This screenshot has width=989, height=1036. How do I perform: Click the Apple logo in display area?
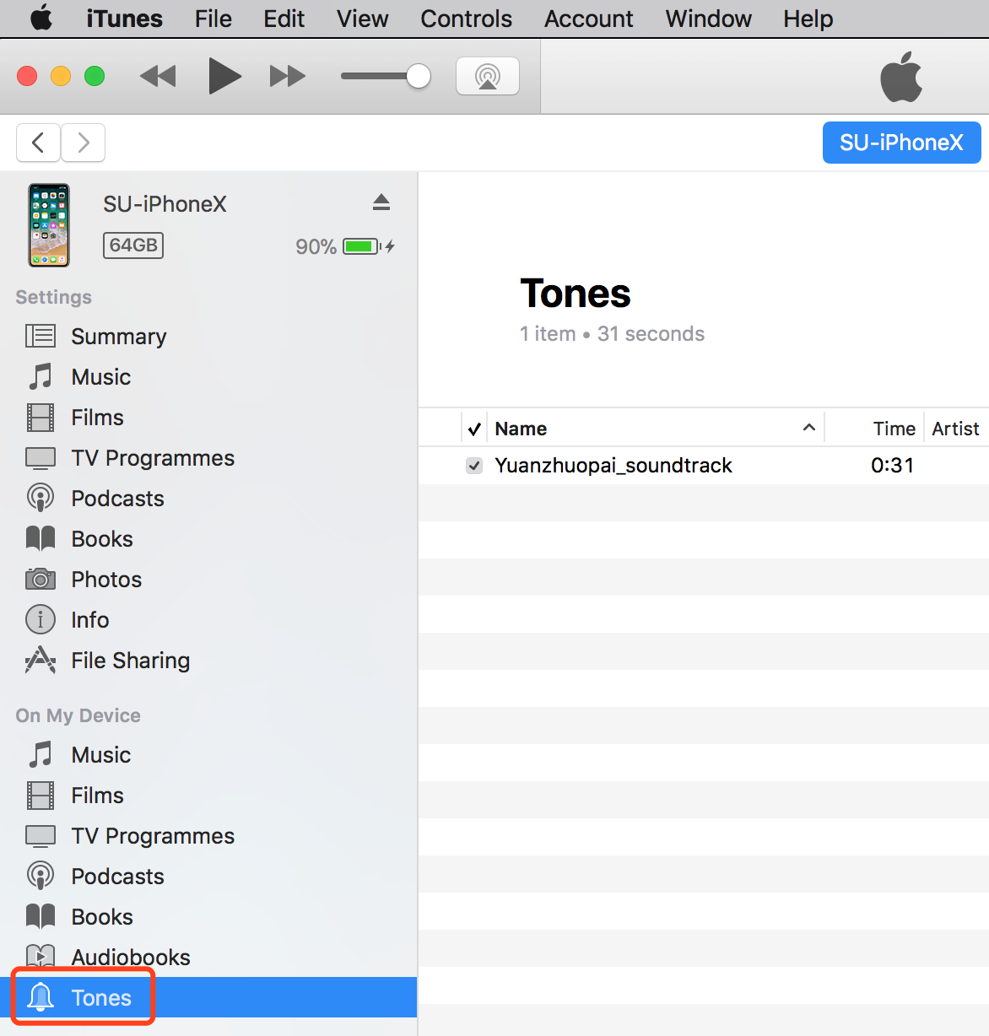pyautogui.click(x=901, y=77)
